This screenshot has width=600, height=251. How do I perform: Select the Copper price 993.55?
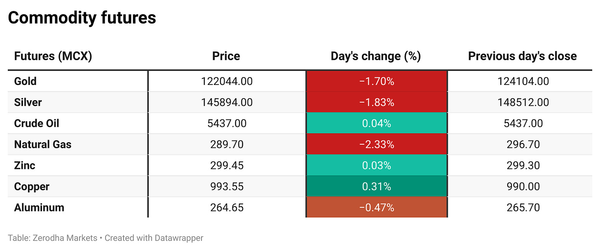[227, 186]
